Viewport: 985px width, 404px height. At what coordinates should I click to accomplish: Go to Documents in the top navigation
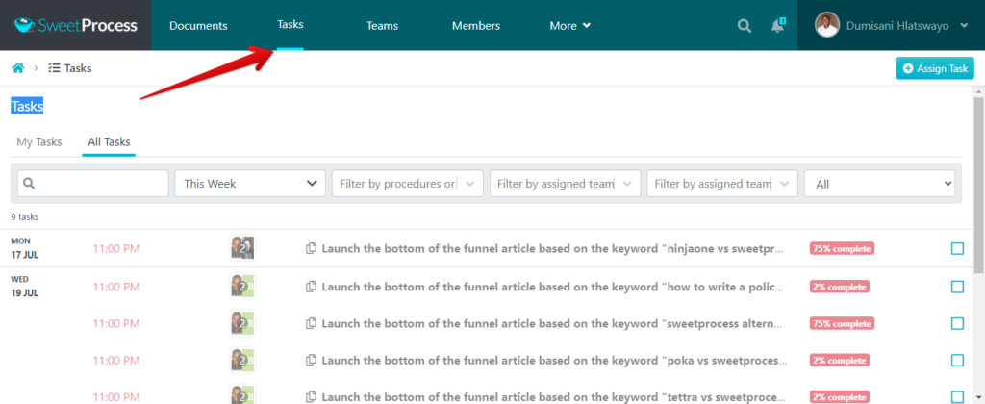[198, 26]
